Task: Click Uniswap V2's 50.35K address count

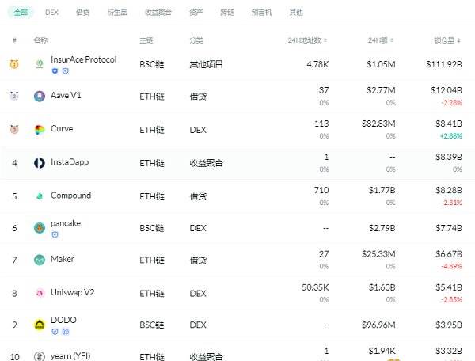Action: [315, 287]
